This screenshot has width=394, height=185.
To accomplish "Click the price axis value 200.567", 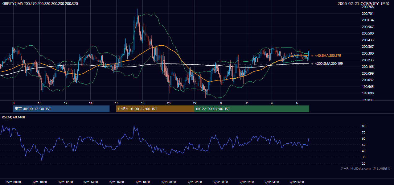I will (x=368, y=27).
